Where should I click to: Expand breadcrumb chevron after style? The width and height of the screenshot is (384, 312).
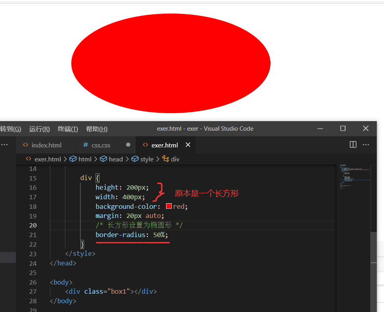tap(158, 159)
